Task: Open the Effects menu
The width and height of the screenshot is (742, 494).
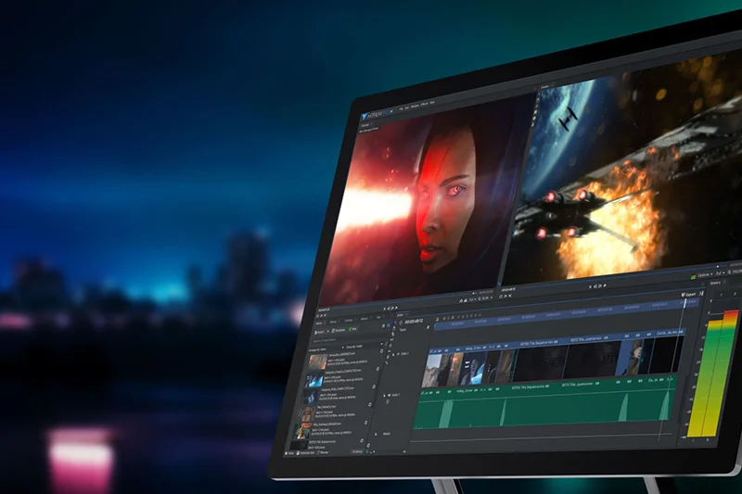Action: 424,105
